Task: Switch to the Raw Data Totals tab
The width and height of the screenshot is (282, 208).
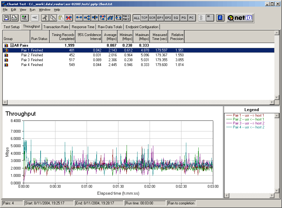Action: (110, 27)
